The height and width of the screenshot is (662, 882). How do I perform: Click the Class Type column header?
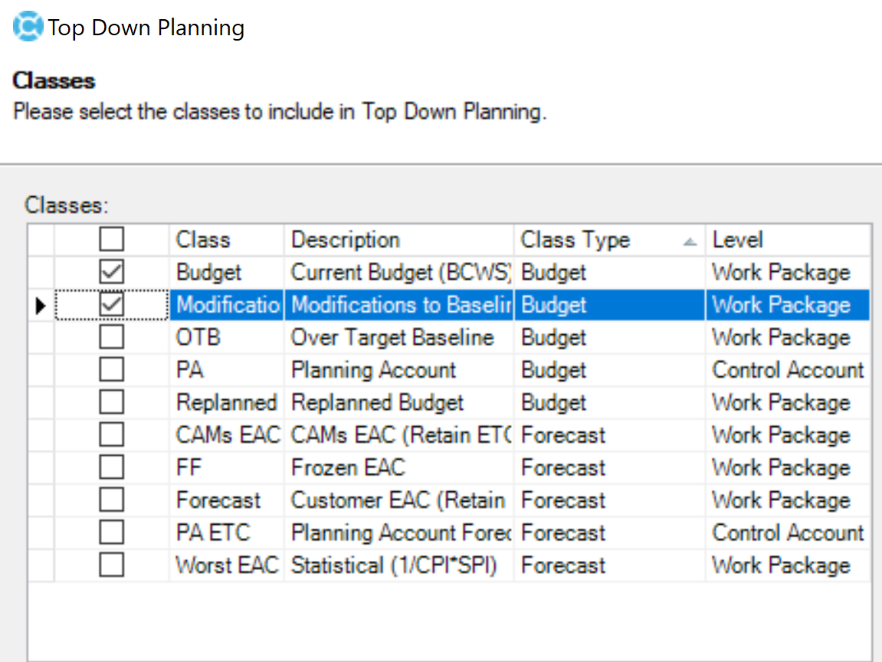click(x=609, y=240)
